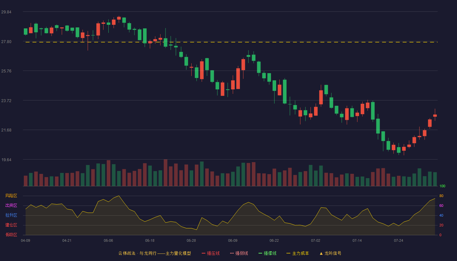Click the 40 indicator scale value
457x261 pixels.
pyautogui.click(x=441, y=215)
